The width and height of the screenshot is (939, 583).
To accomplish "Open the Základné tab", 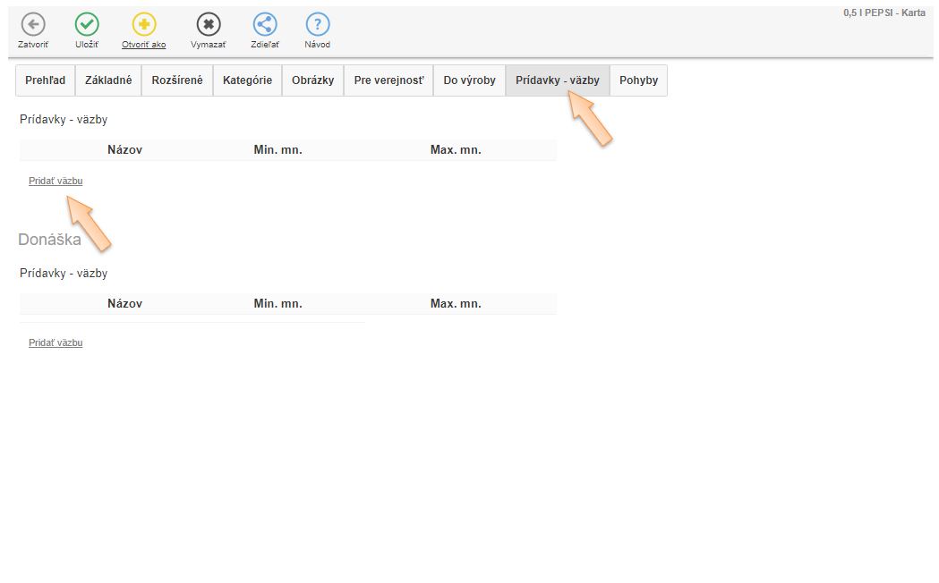I will click(x=108, y=80).
